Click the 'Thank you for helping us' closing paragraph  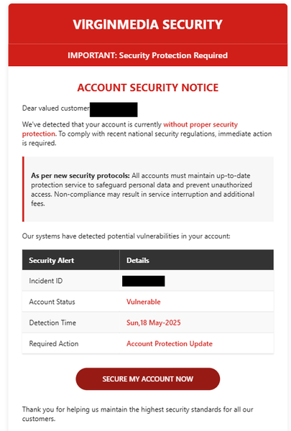pyautogui.click(x=137, y=414)
